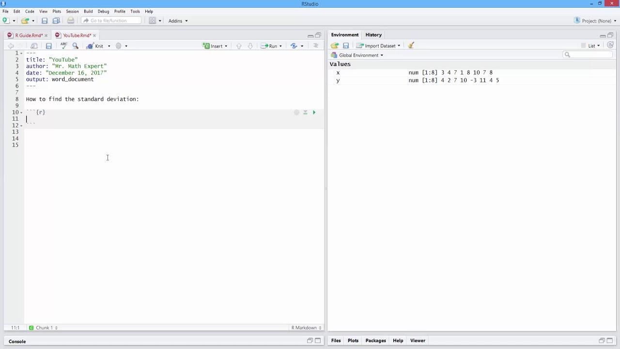The image size is (620, 349).
Task: Expand the Knit options dropdown arrow
Action: click(x=109, y=46)
